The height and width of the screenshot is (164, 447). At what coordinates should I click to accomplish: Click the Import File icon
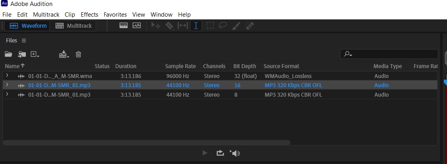22,54
